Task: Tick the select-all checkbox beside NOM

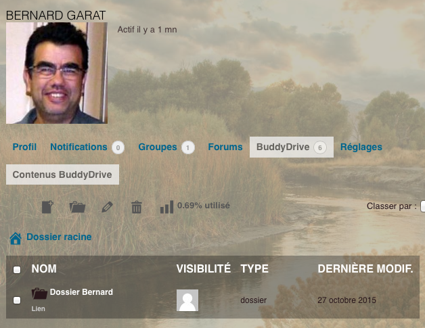Action: pyautogui.click(x=17, y=270)
